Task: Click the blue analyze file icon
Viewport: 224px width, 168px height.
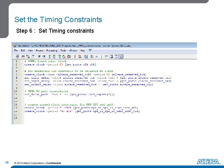Action: pos(86,56)
